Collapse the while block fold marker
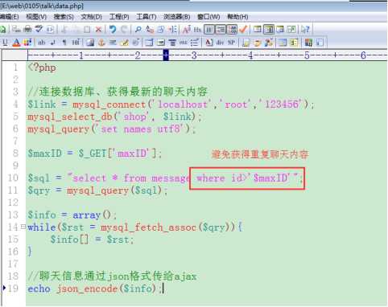388x307 pixels. 23,227
